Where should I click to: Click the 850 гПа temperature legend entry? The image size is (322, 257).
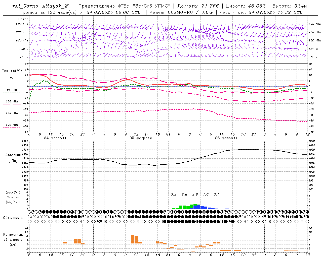pos(12,101)
